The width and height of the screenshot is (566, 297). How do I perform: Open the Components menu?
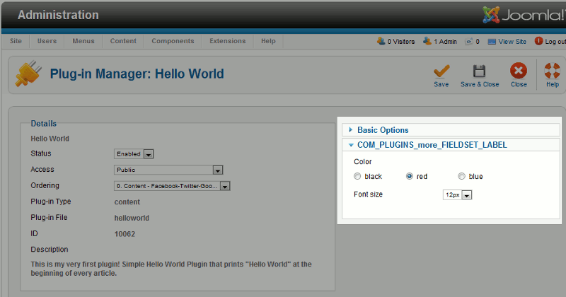[173, 42]
